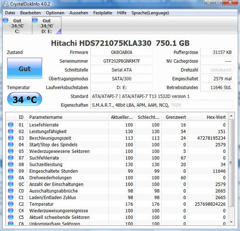This screenshot has height=231, width=240.
Task: Open the Sprache(Language) menu
Action: pyautogui.click(x=150, y=13)
